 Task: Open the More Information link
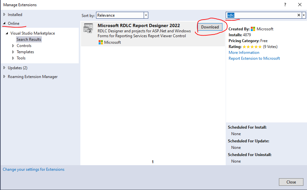point(244,53)
